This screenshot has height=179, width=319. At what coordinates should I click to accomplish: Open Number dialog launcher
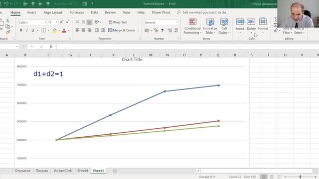coord(178,39)
